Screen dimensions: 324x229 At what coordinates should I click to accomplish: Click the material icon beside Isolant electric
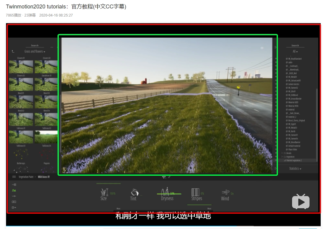[x=287, y=84]
